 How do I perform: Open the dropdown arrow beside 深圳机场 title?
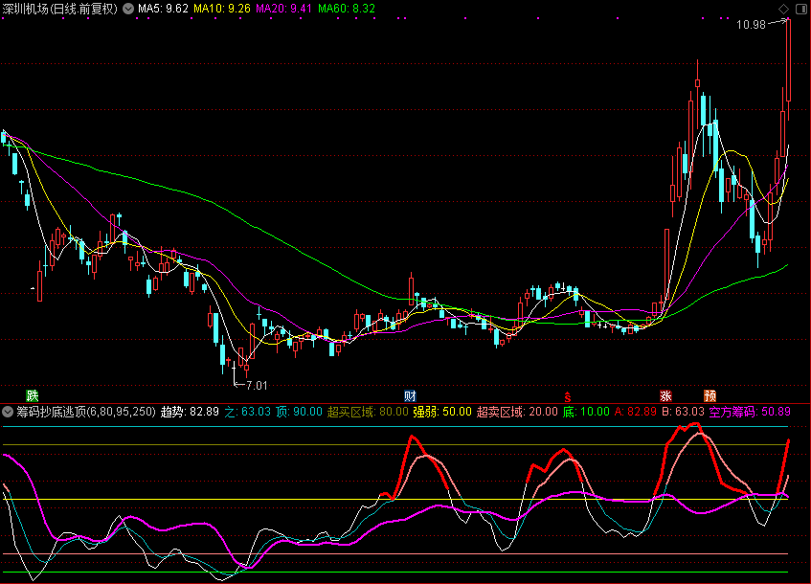(128, 9)
